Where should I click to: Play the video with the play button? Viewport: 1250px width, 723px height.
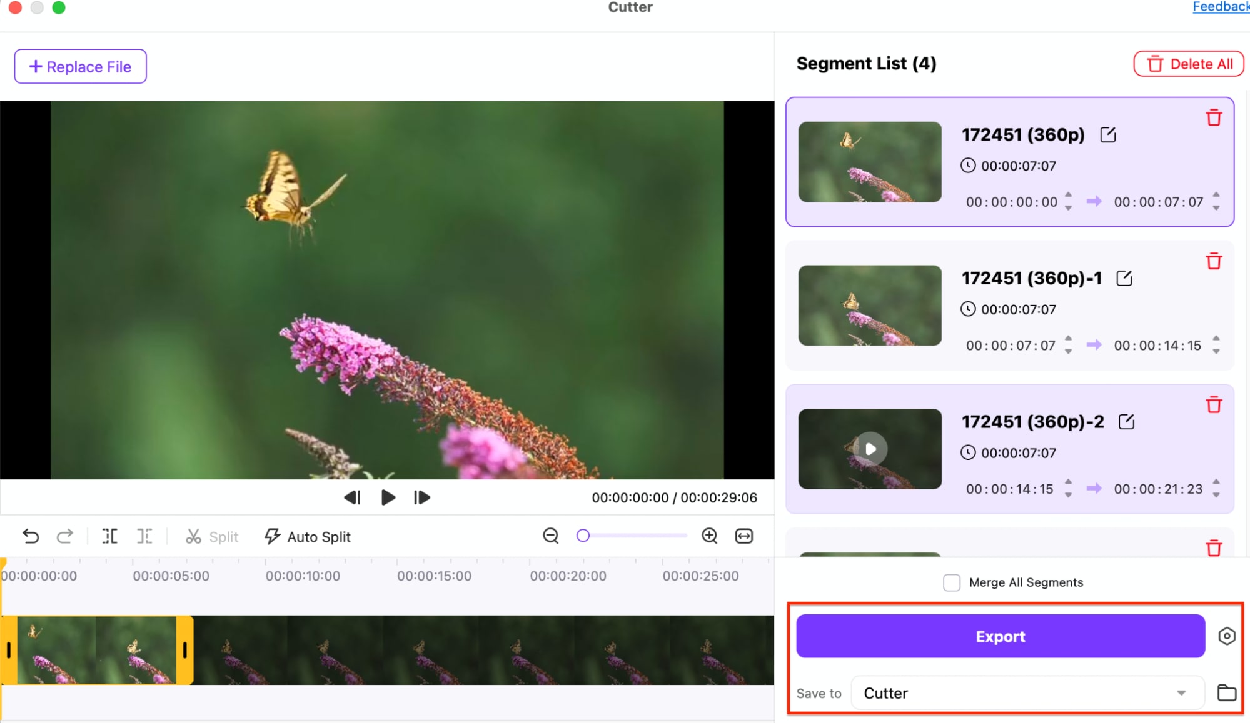tap(388, 497)
